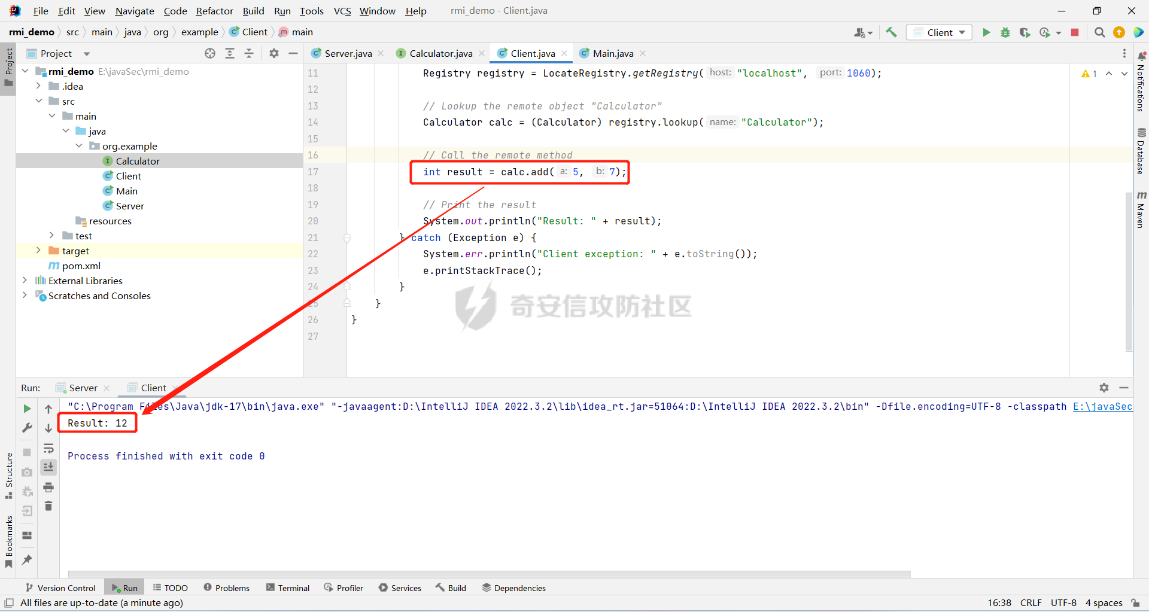Expand External Libraries node
Screen dimensions: 1149x612
pos(25,281)
